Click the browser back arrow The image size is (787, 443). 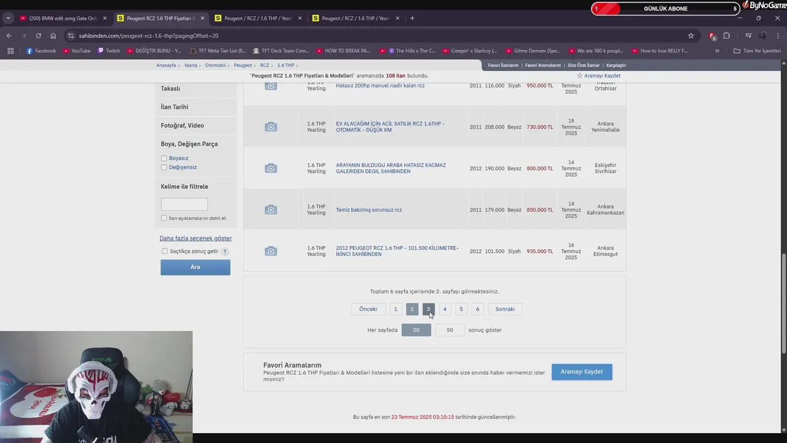(9, 36)
